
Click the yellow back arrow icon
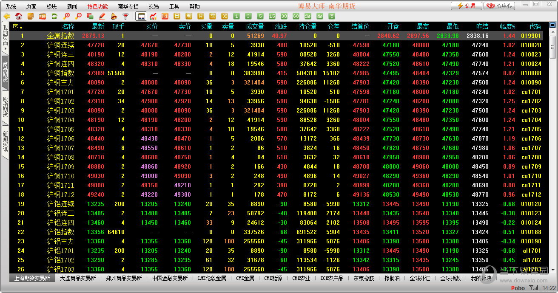[x=7, y=16]
